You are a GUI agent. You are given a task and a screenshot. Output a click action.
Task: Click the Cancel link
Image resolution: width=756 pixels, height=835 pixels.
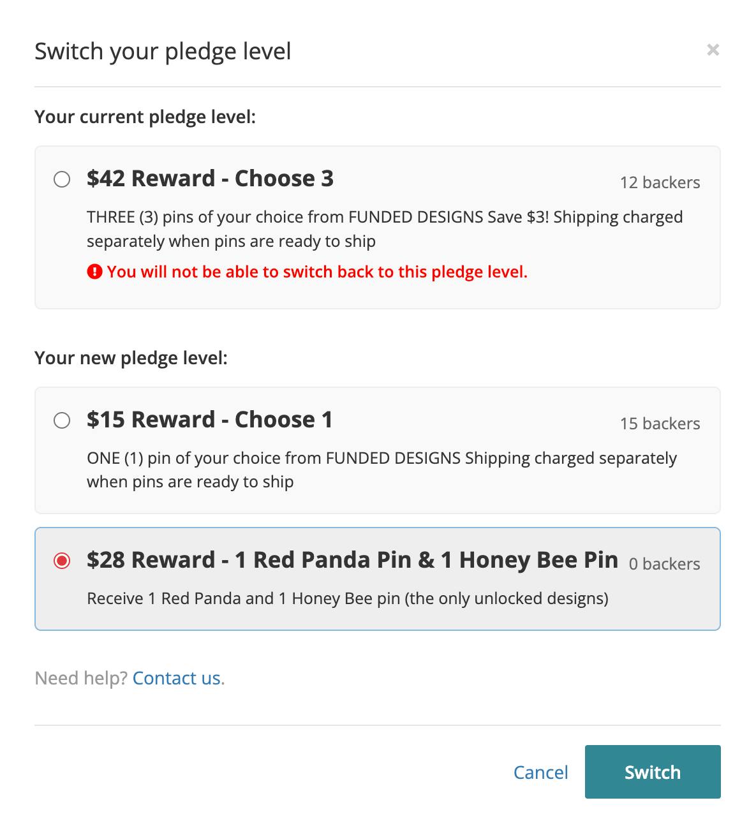pos(540,772)
